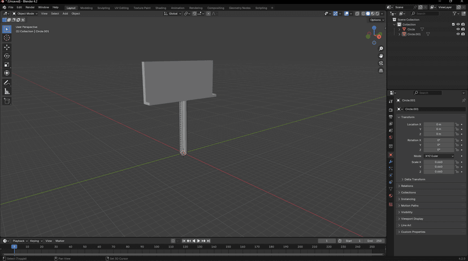Switch to the Modeling workspace tab
The height and width of the screenshot is (261, 468).
[86, 8]
